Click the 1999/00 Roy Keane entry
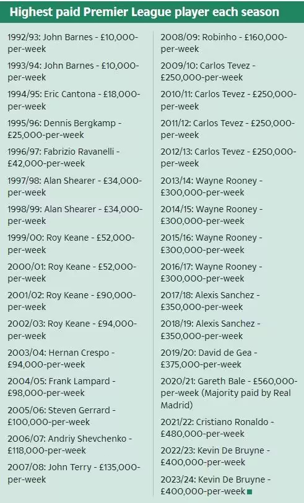Image resolution: width=304 pixels, height=503 pixels. pyautogui.click(x=72, y=244)
